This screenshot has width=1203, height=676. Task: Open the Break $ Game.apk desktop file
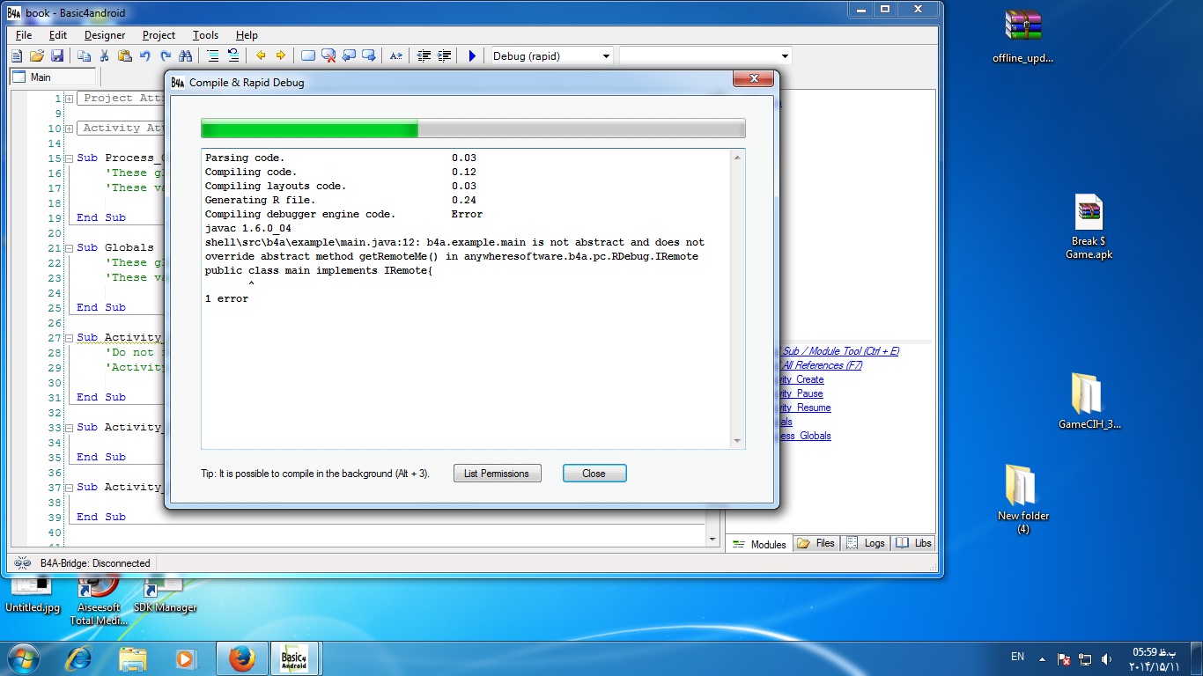tap(1089, 227)
